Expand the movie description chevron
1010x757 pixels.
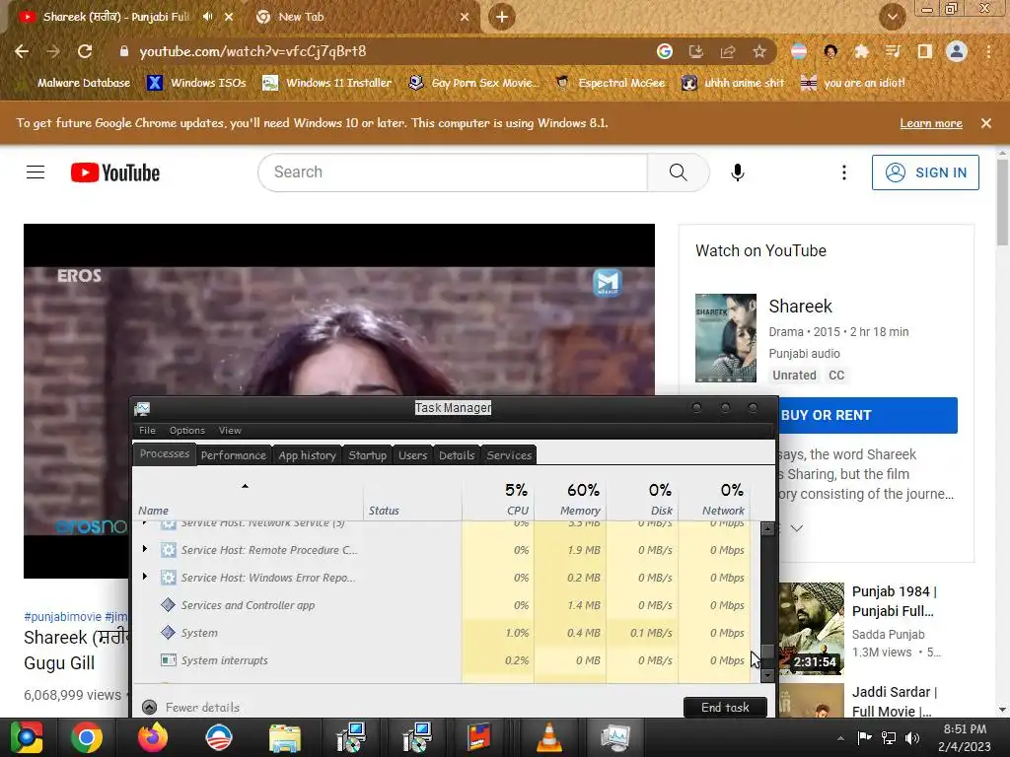(x=797, y=528)
